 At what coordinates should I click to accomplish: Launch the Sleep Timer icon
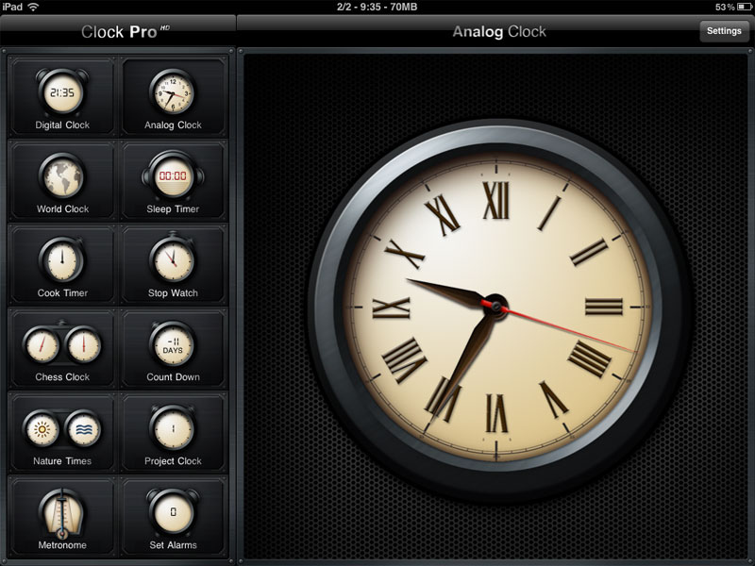tap(173, 177)
